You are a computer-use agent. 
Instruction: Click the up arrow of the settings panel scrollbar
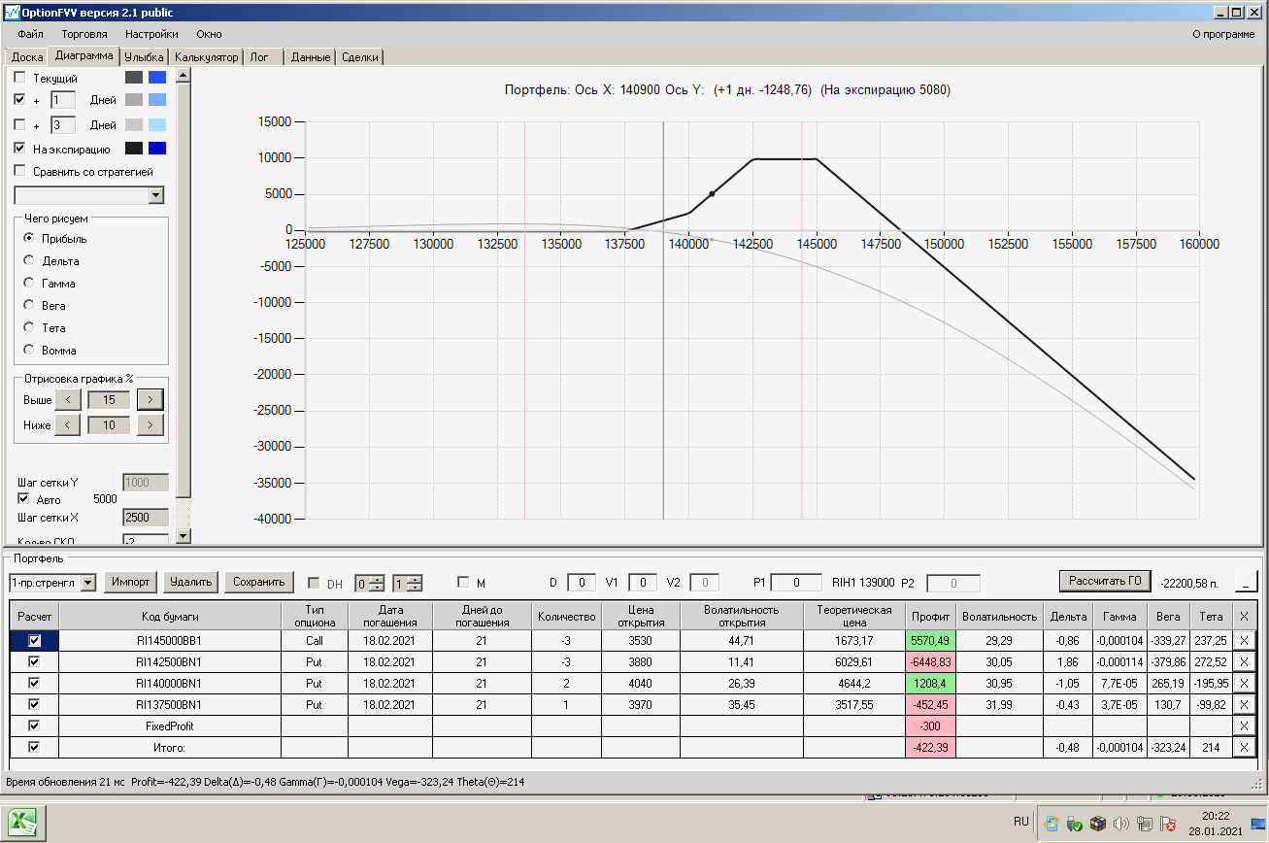184,75
